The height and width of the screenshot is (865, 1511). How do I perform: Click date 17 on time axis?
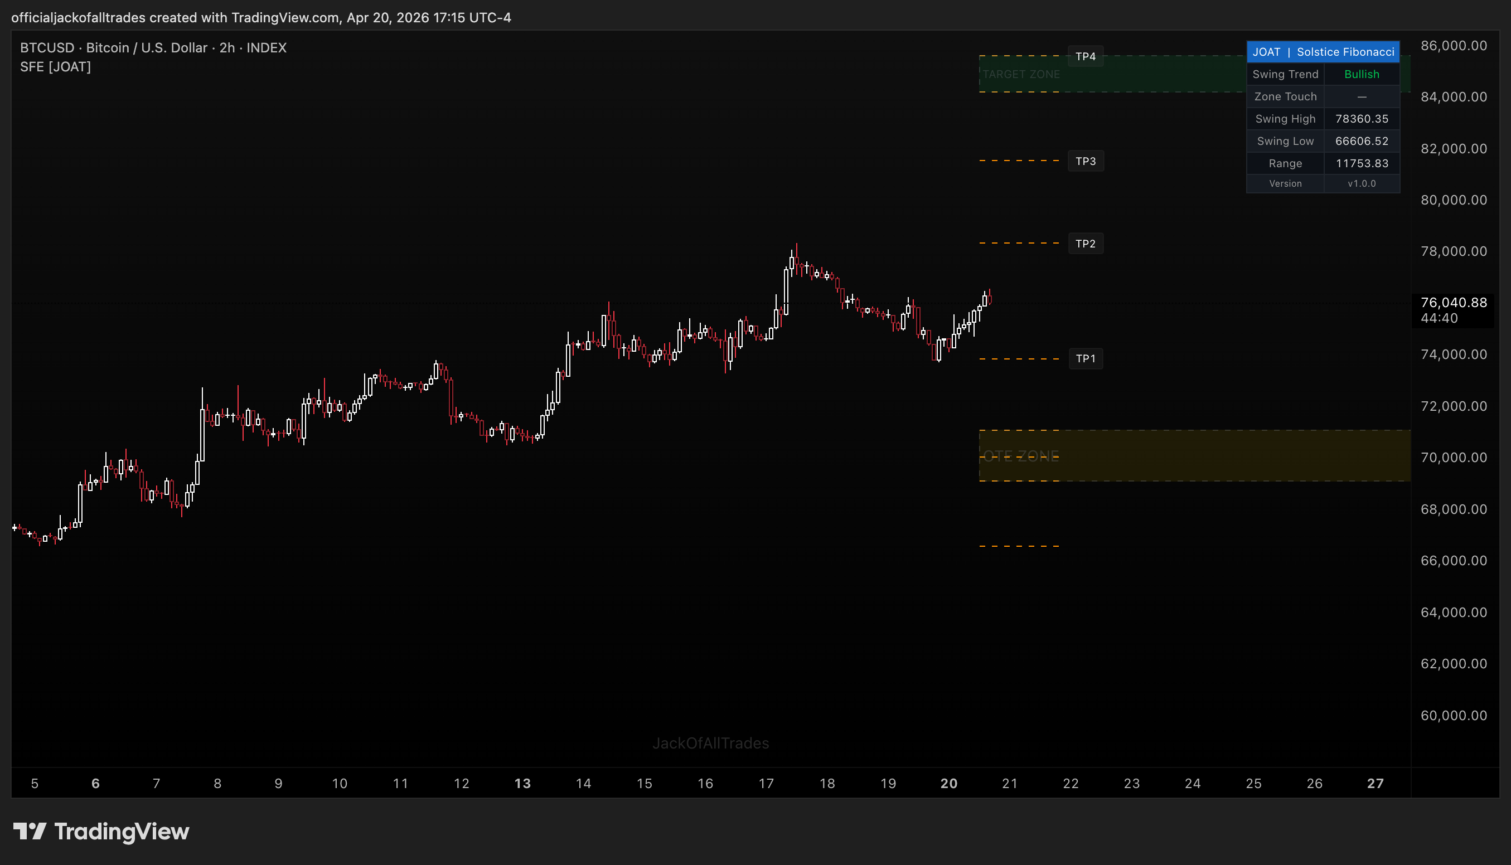766,784
